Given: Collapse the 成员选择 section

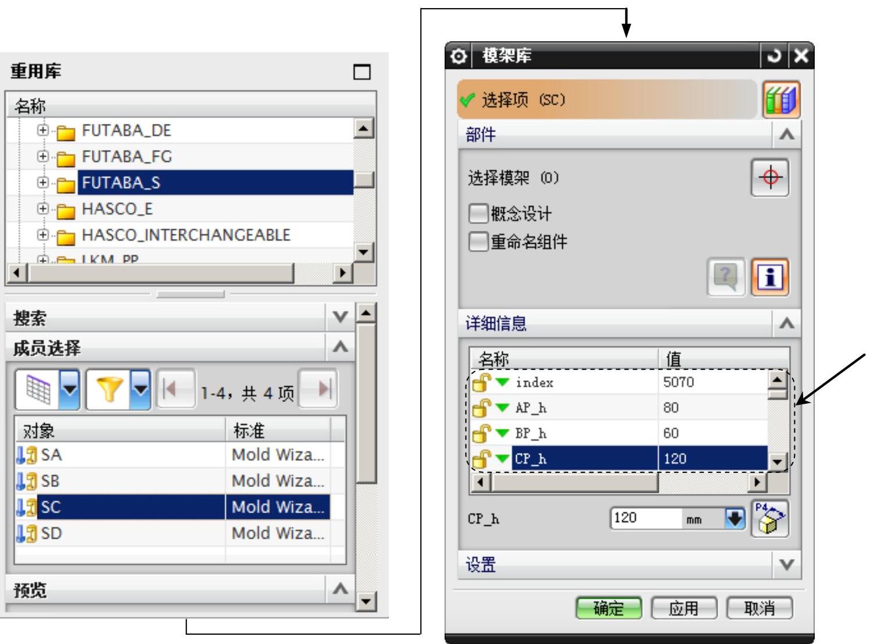Looking at the screenshot, I should click(x=340, y=347).
